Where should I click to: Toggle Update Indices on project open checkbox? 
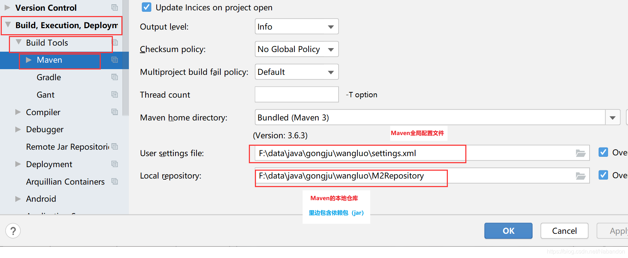[x=146, y=7]
